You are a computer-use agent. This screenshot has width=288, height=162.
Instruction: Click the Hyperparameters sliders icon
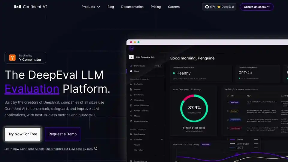[131, 121]
